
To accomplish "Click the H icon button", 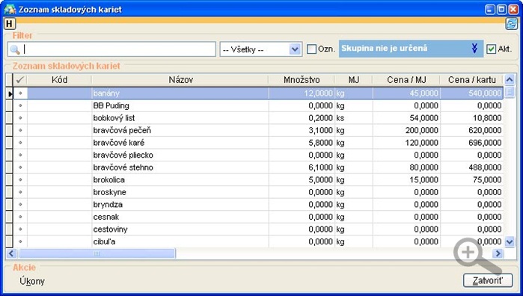I will click(9, 24).
